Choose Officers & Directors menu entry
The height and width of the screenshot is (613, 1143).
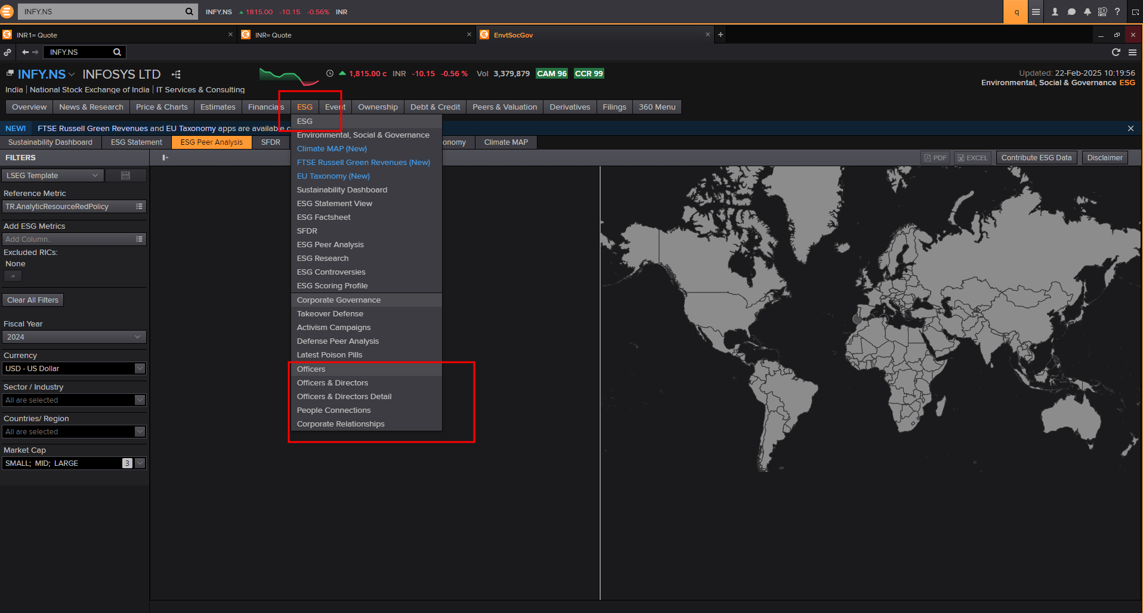332,383
